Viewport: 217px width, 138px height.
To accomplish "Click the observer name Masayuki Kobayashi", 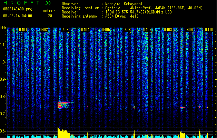I will [124, 4].
